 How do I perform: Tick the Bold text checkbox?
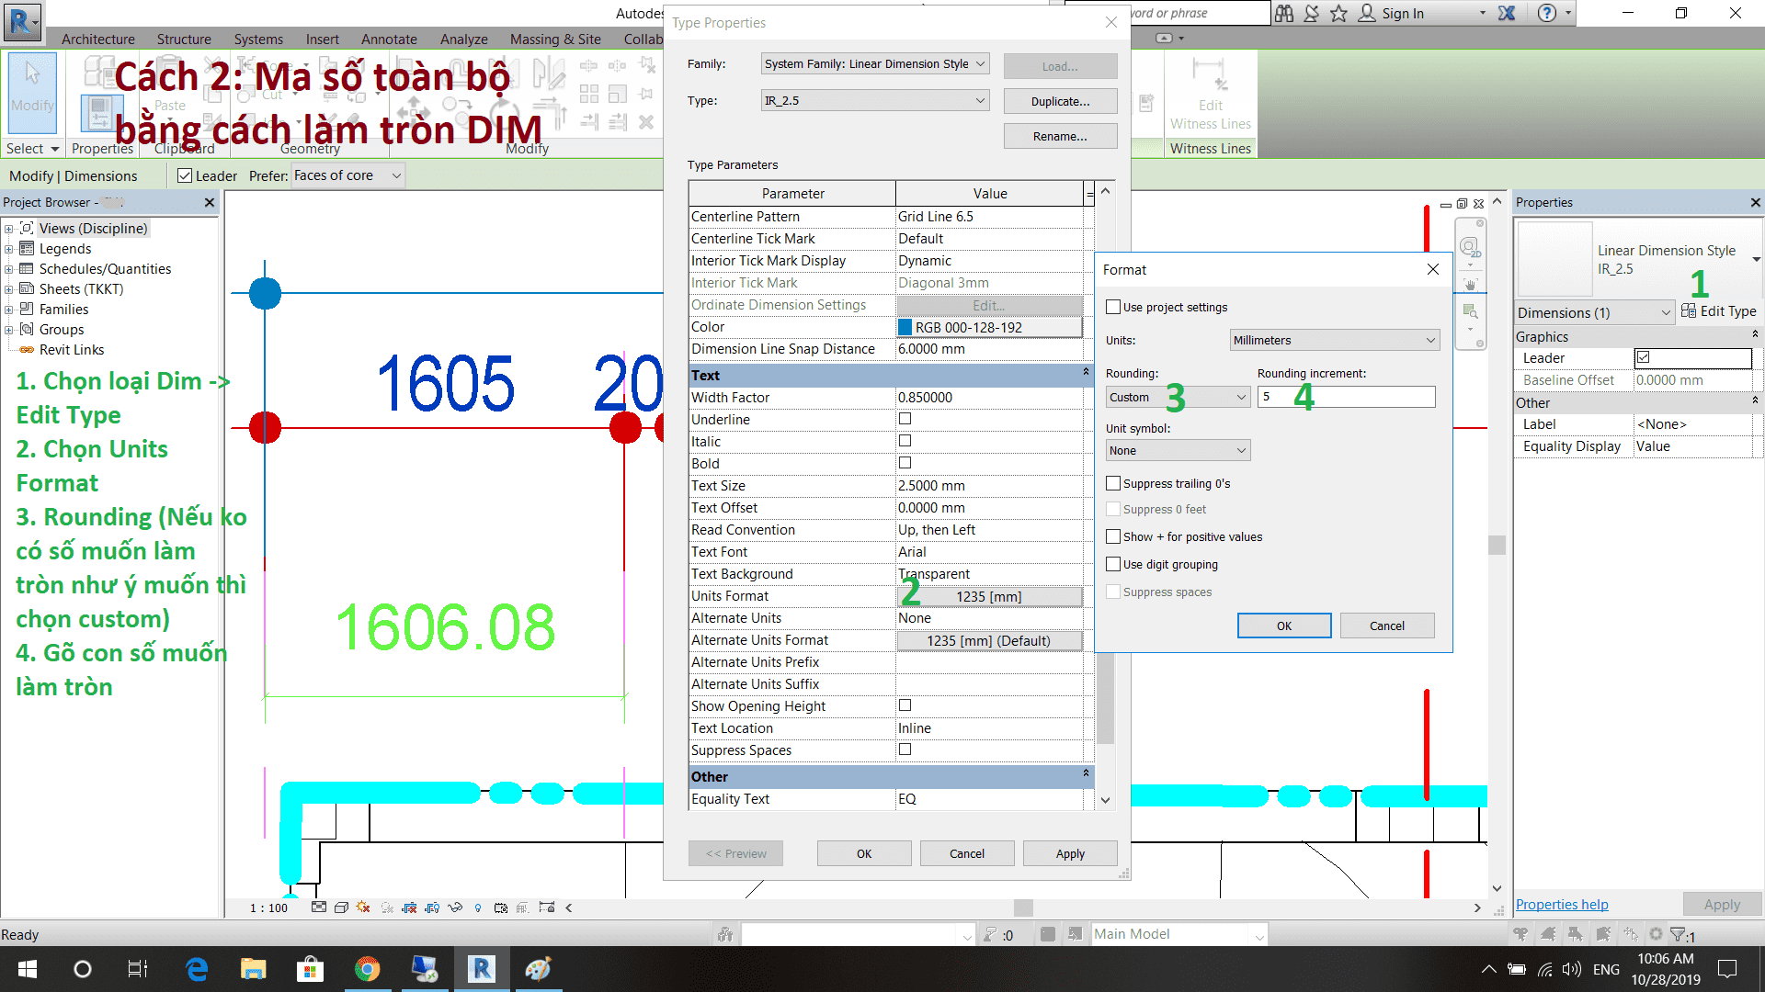pos(905,463)
